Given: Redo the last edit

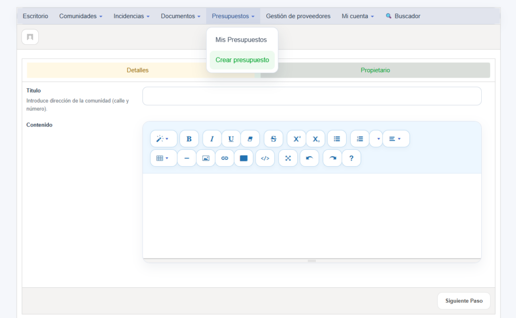Looking at the screenshot, I should (x=333, y=158).
